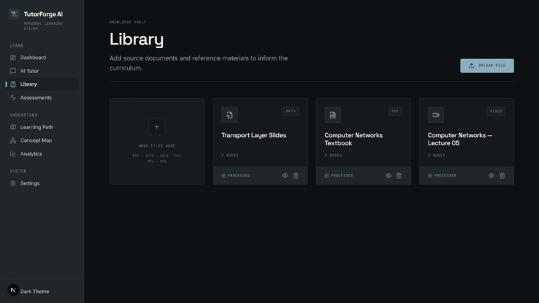539x303 pixels.
Task: Click Processed status on Computer Networks Textbook
Action: click(x=339, y=175)
